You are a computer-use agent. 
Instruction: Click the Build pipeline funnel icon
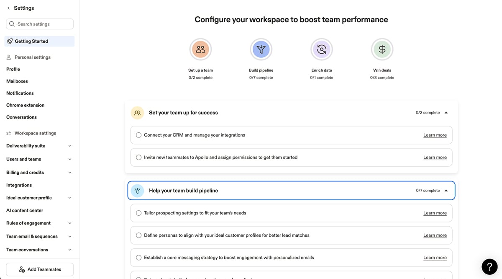click(x=261, y=49)
